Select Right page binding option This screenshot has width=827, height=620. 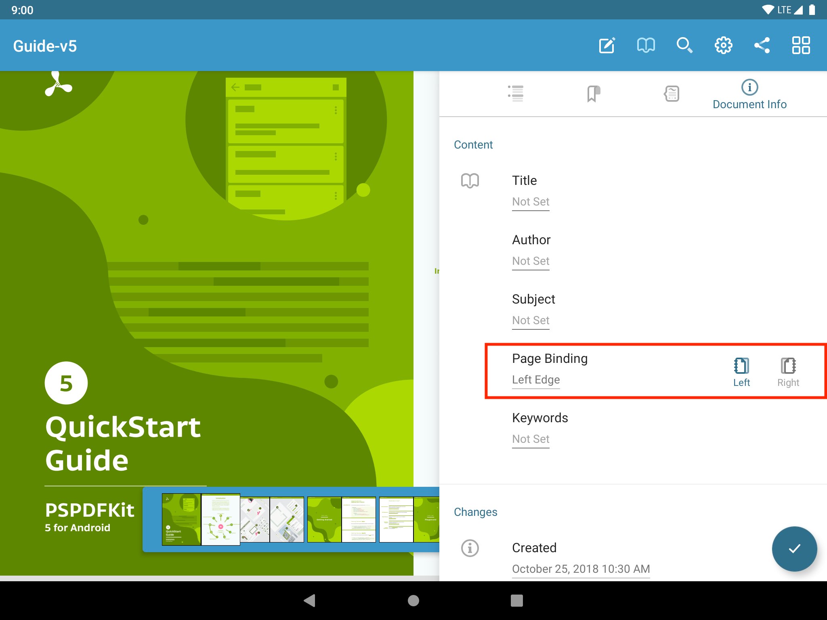[788, 372]
